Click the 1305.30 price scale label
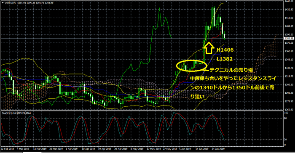This screenshot has width=295, height=153. coord(289,84)
